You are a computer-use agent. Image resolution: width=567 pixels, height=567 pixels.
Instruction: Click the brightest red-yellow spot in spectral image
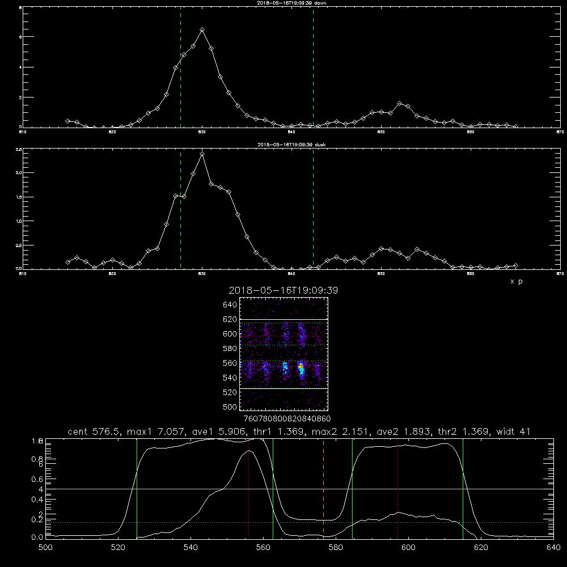coord(300,367)
